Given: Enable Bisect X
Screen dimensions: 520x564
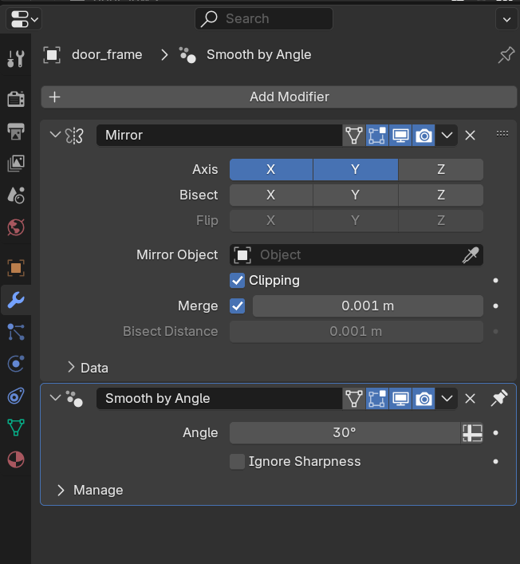Looking at the screenshot, I should [x=271, y=195].
